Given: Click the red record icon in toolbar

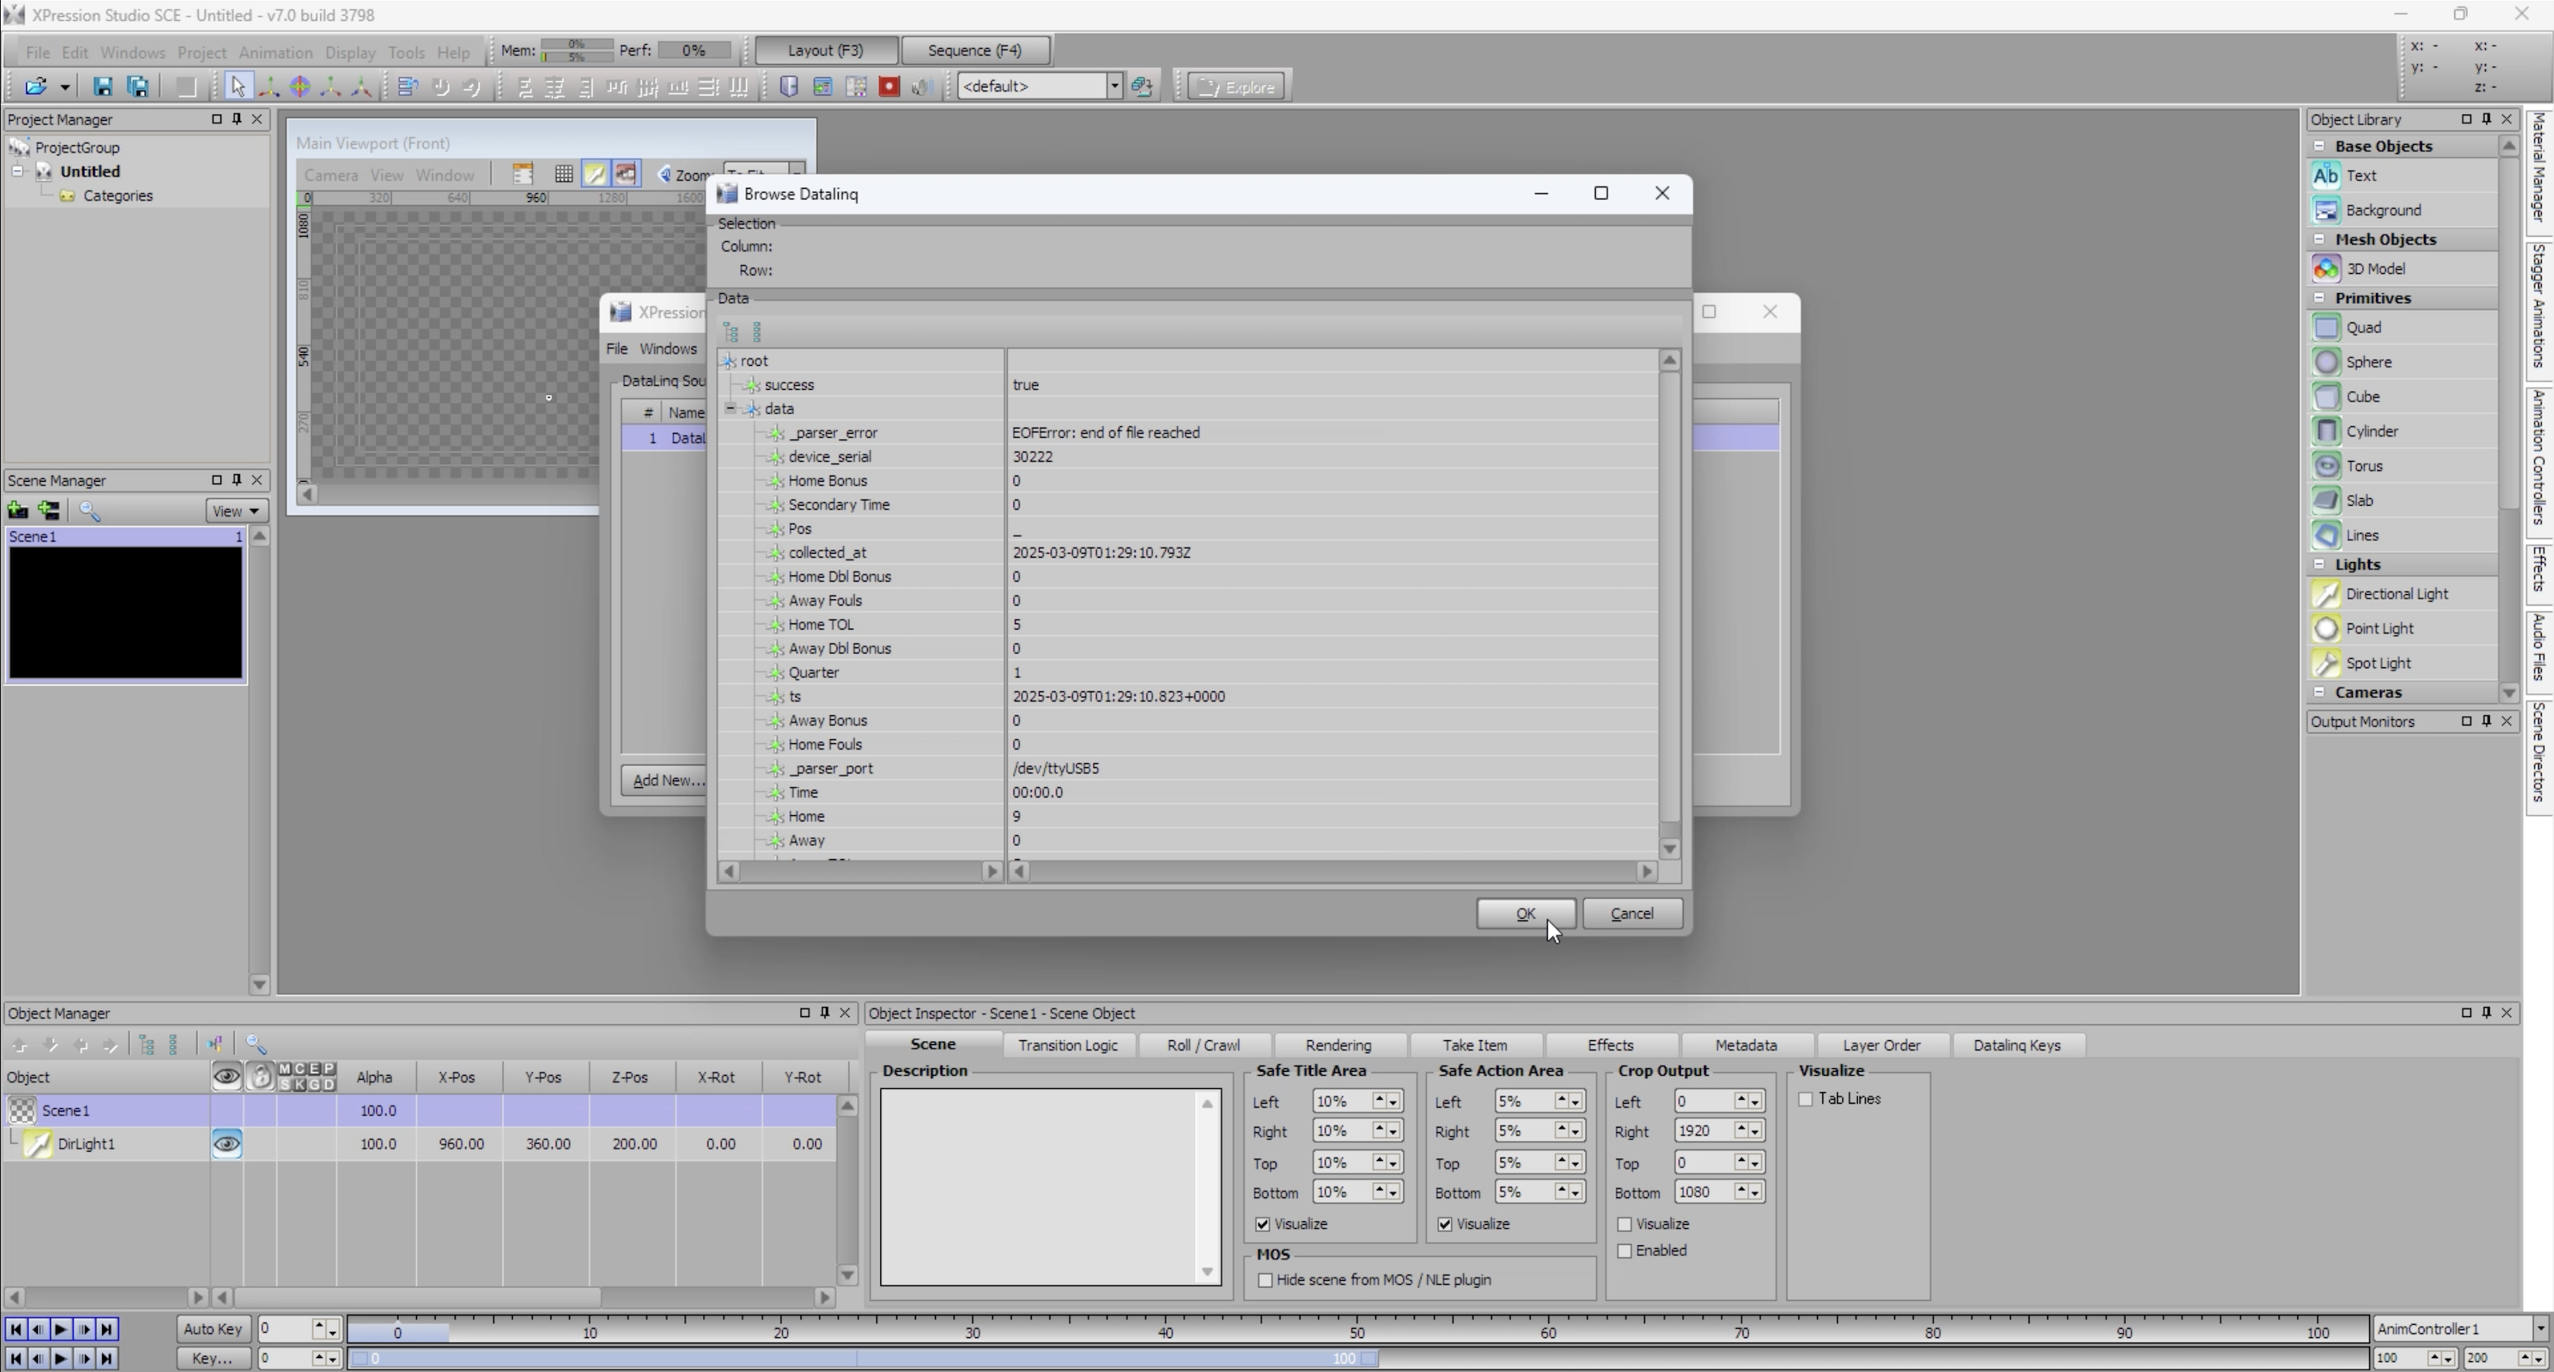Looking at the screenshot, I should point(889,87).
